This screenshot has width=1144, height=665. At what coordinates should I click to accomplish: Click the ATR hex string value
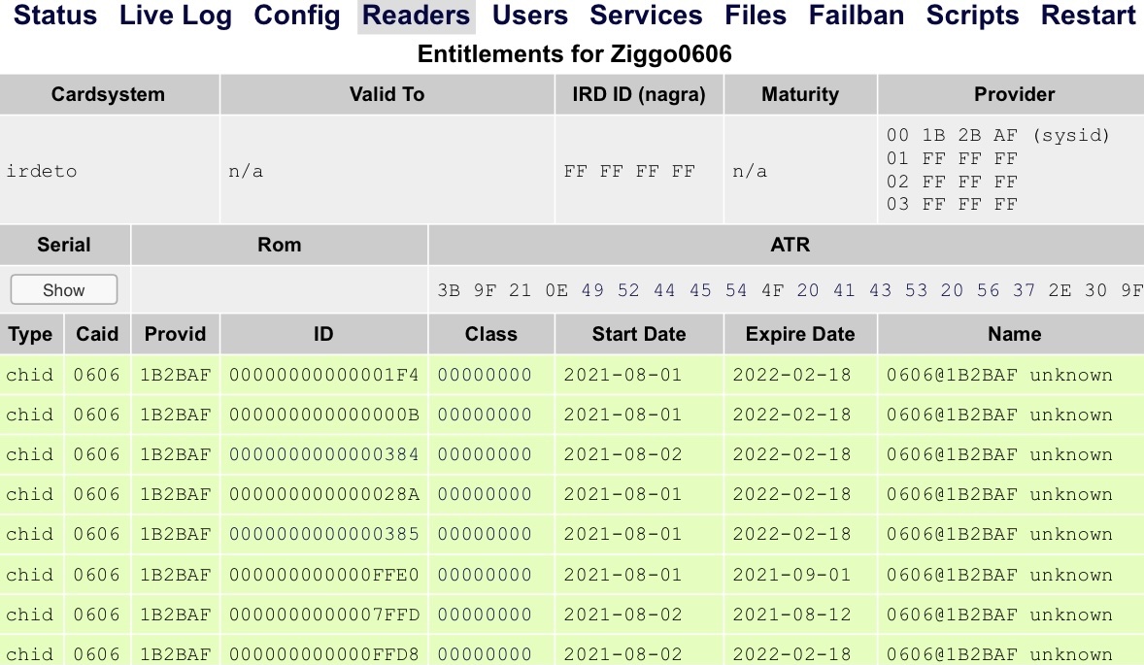coord(791,290)
